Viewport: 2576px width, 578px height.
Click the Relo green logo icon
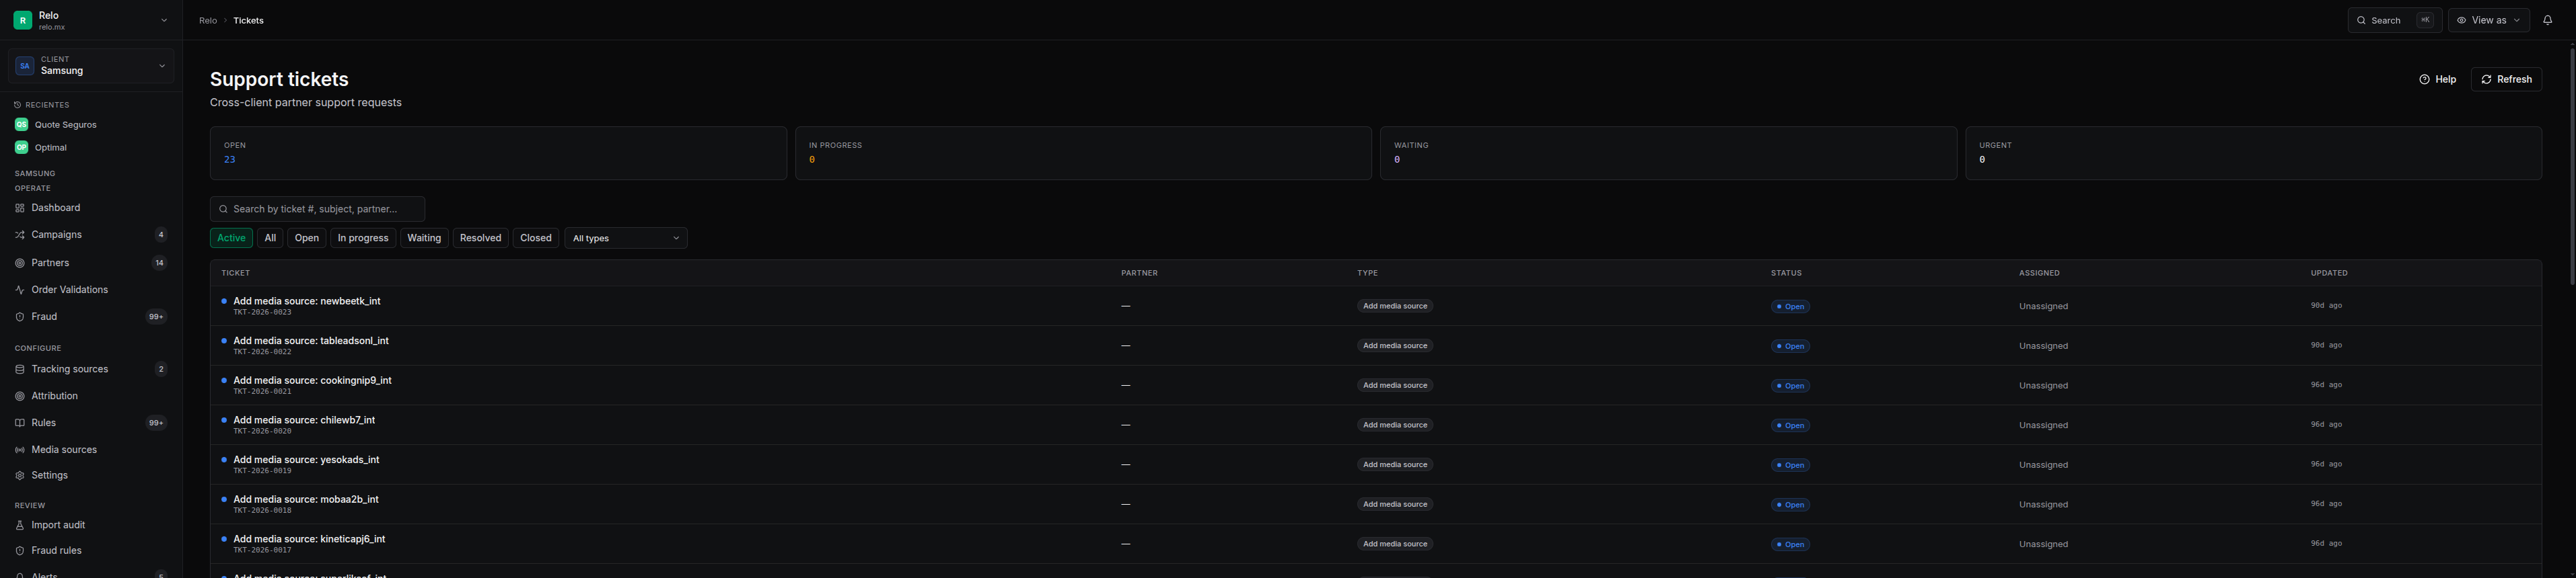(x=22, y=20)
